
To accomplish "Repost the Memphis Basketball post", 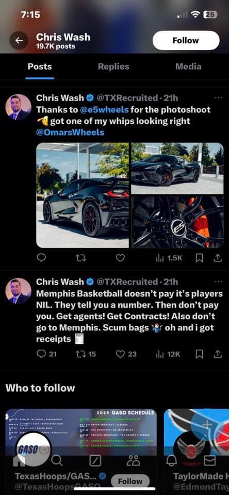I will pyautogui.click(x=86, y=354).
